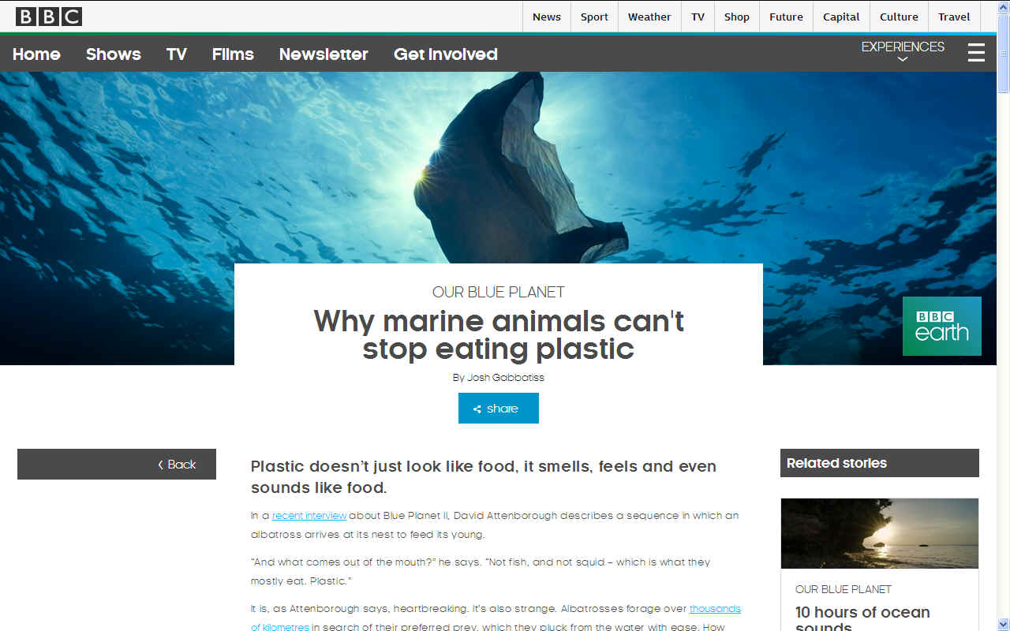Open the Shows page
1010x631 pixels.
tap(113, 54)
